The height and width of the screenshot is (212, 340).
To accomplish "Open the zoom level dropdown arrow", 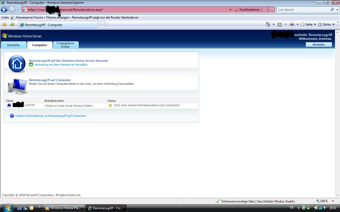I will pyautogui.click(x=333, y=201).
